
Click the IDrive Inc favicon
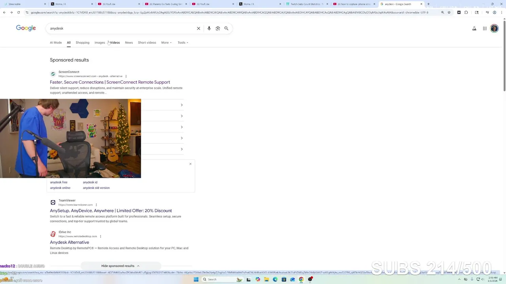tap(53, 234)
